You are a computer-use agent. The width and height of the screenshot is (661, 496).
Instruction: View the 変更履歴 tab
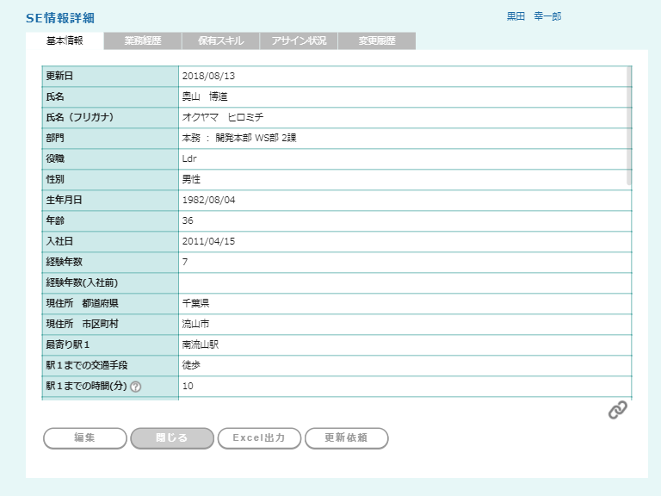tap(377, 40)
